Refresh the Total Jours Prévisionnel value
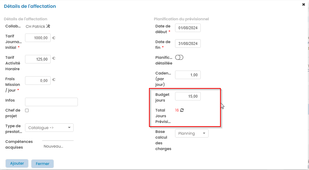This screenshot has height=170, width=309. click(x=182, y=110)
